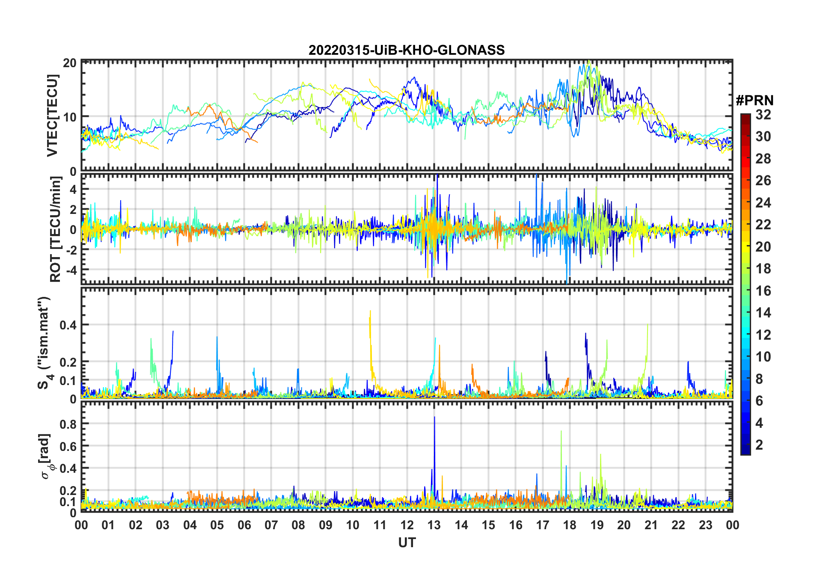Click the sigma phi [rad] axis label

coord(46,456)
